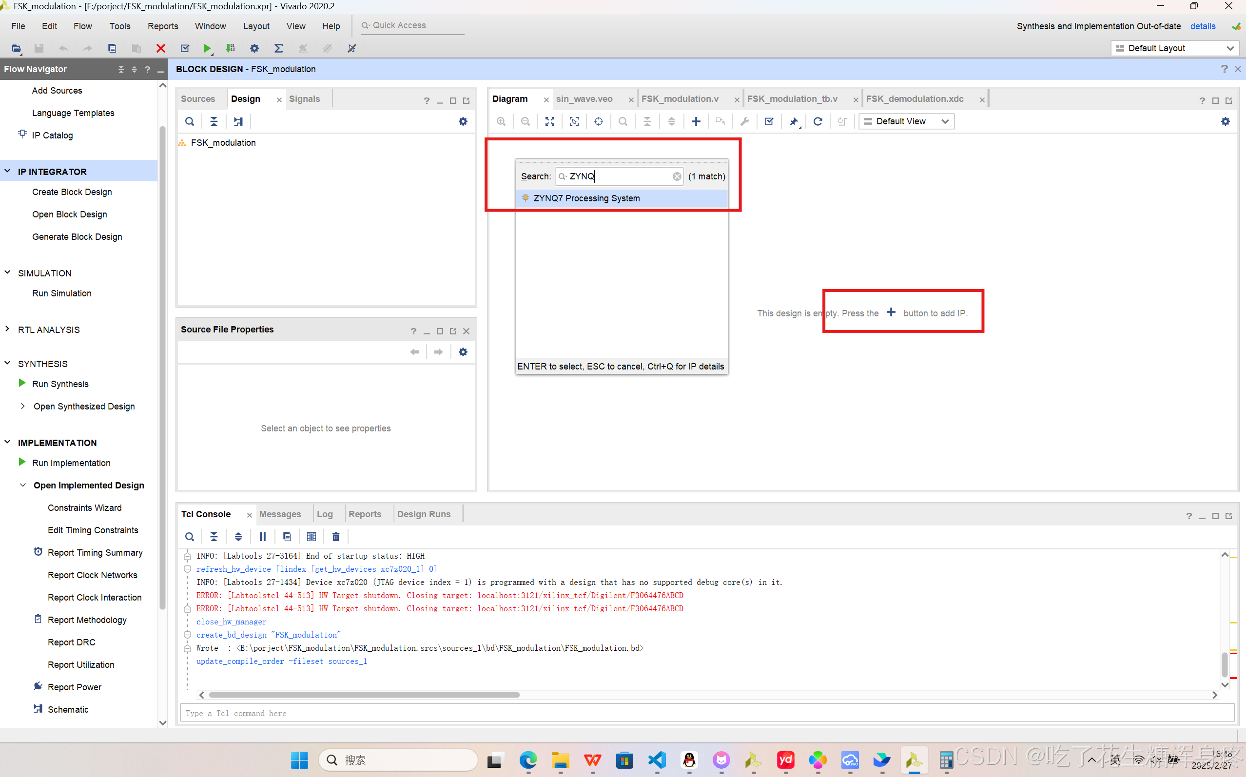This screenshot has width=1246, height=777.
Task: Click the Tcl Console pause output icon
Action: point(263,537)
